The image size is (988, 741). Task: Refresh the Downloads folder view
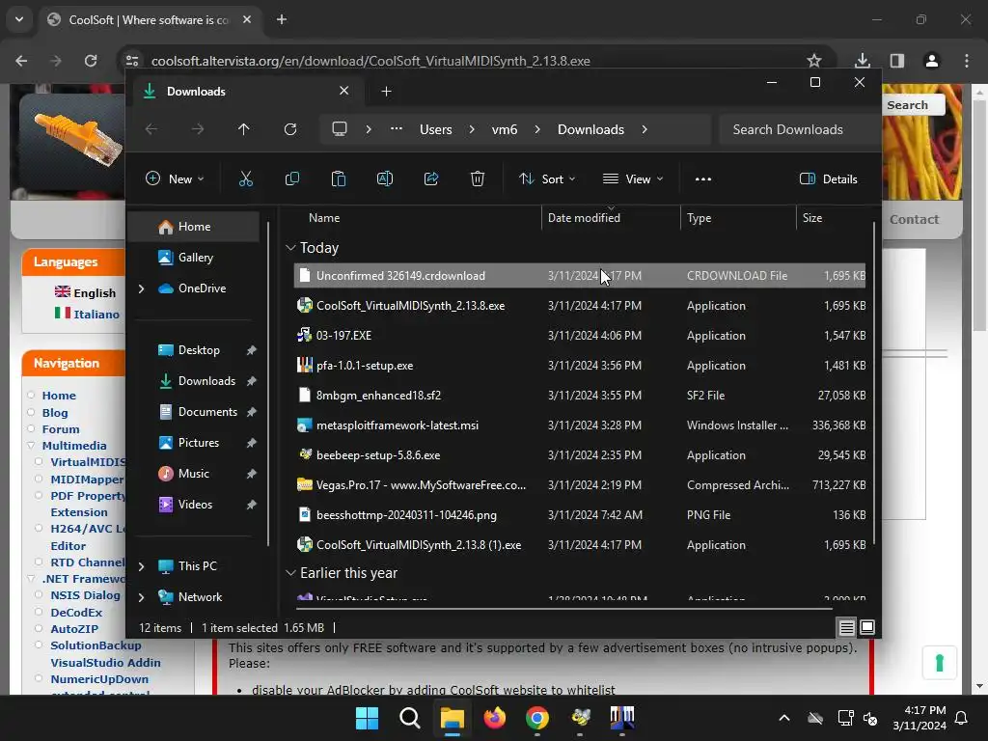[x=289, y=129]
